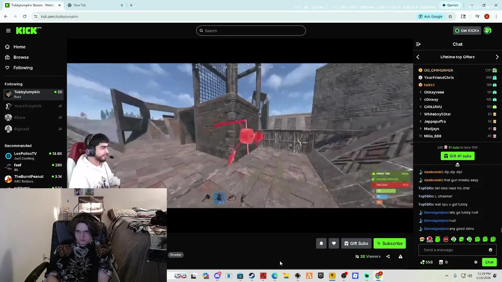Open Bigloaaf followed channel

pos(33,129)
